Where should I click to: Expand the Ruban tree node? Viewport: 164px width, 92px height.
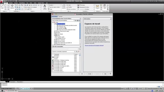(x=55, y=33)
